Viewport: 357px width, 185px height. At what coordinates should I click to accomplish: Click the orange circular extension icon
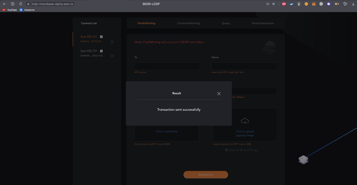306,4
